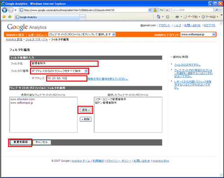
Task: Click the Favorites Center star icon
Action: pos(4,17)
